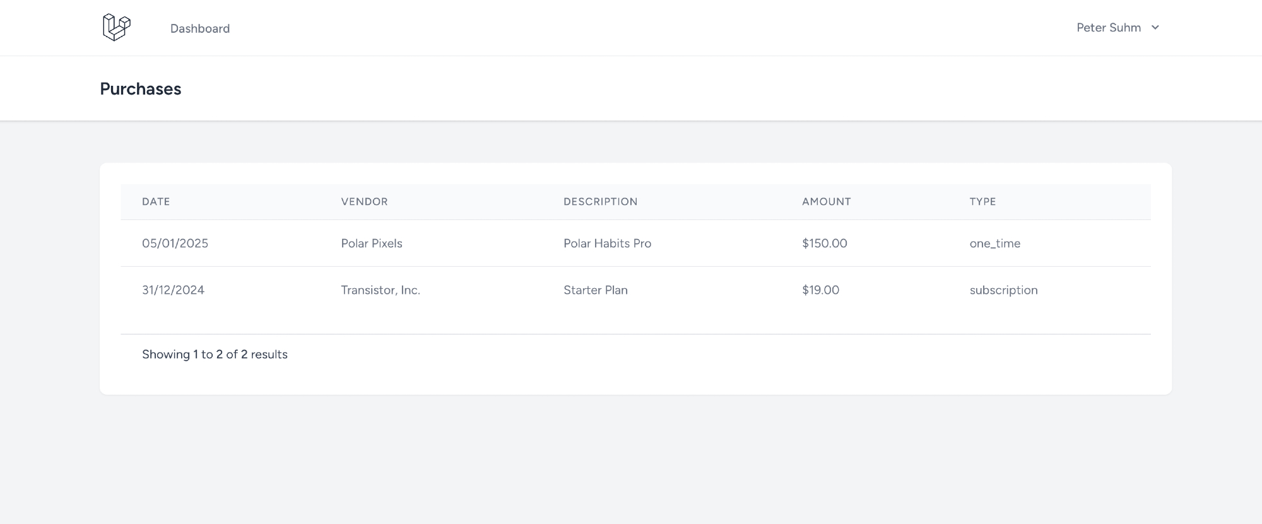This screenshot has height=524, width=1262.
Task: Open the Peter Suhm user menu
Action: tap(1109, 28)
